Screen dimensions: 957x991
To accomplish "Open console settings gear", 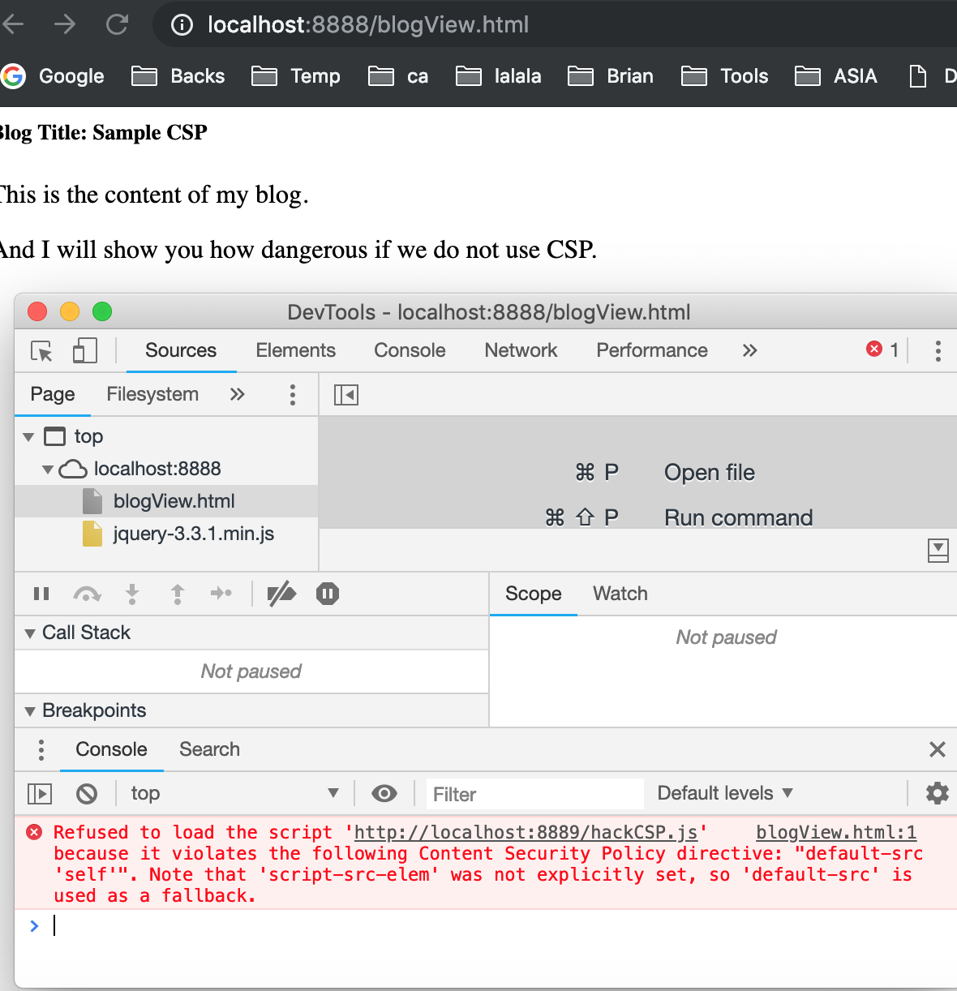I will (x=937, y=793).
